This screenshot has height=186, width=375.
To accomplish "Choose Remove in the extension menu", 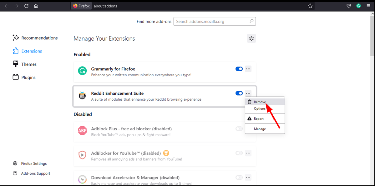I will 265,102.
